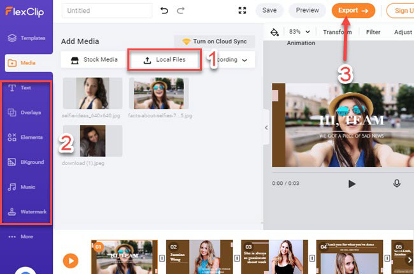Image resolution: width=414 pixels, height=274 pixels.
Task: Click the microphone voiceover icon
Action: tap(397, 184)
